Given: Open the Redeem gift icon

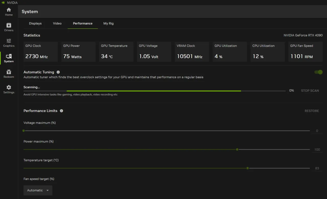Looking at the screenshot, I should point(9,74).
